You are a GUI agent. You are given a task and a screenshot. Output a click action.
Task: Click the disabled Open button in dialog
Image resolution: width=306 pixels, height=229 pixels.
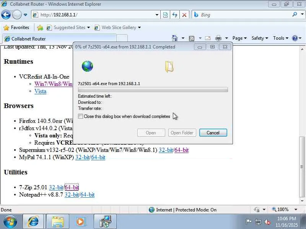point(151,132)
